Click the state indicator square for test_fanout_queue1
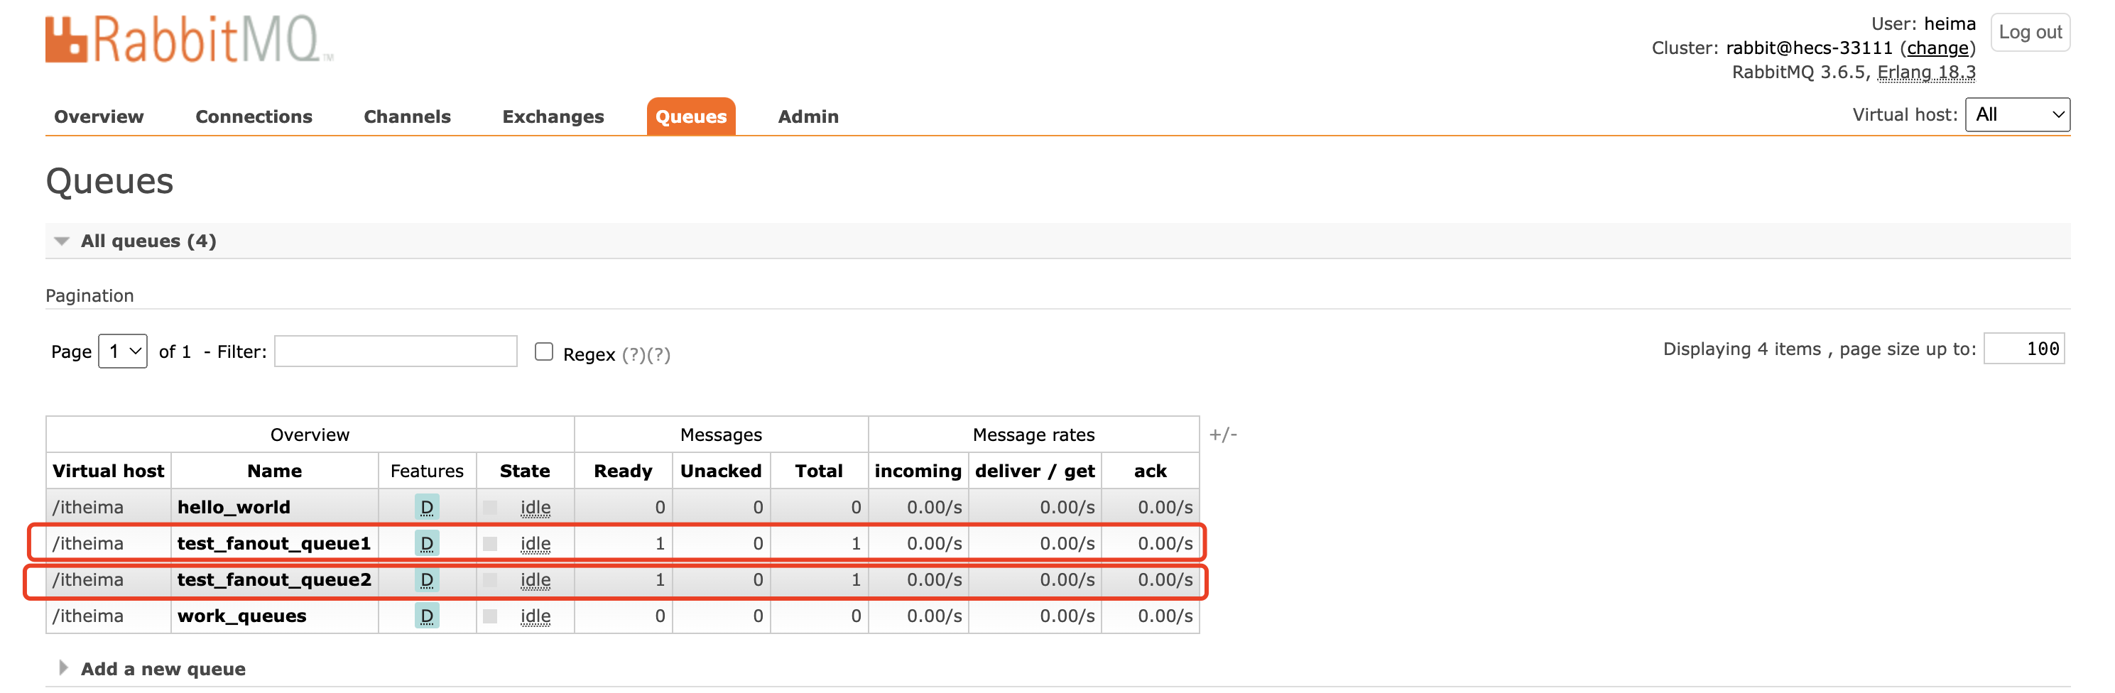Viewport: 2115px width, 693px height. [x=490, y=544]
